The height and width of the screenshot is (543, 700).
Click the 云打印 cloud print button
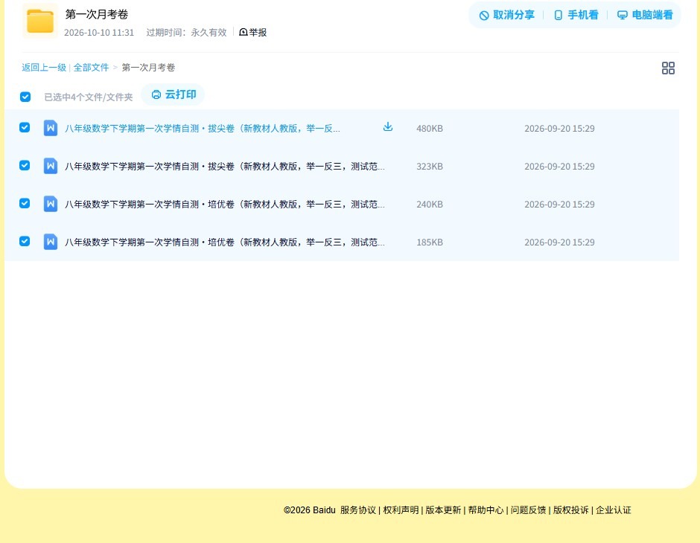pyautogui.click(x=174, y=94)
